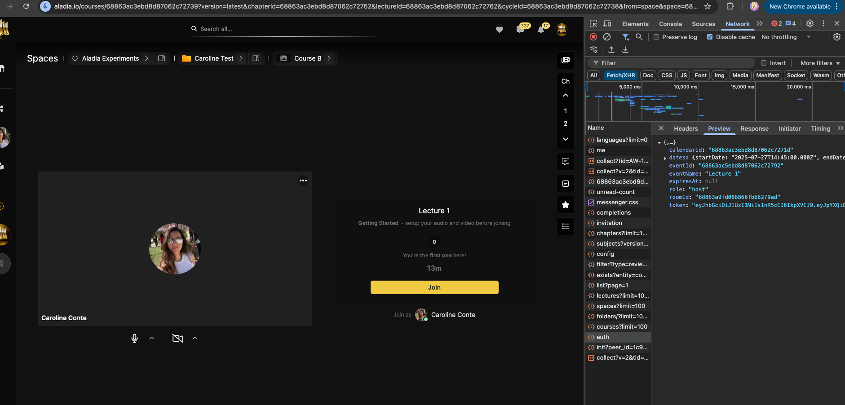
Task: Toggle side panel icon next to Caroline Test
Action: point(256,58)
